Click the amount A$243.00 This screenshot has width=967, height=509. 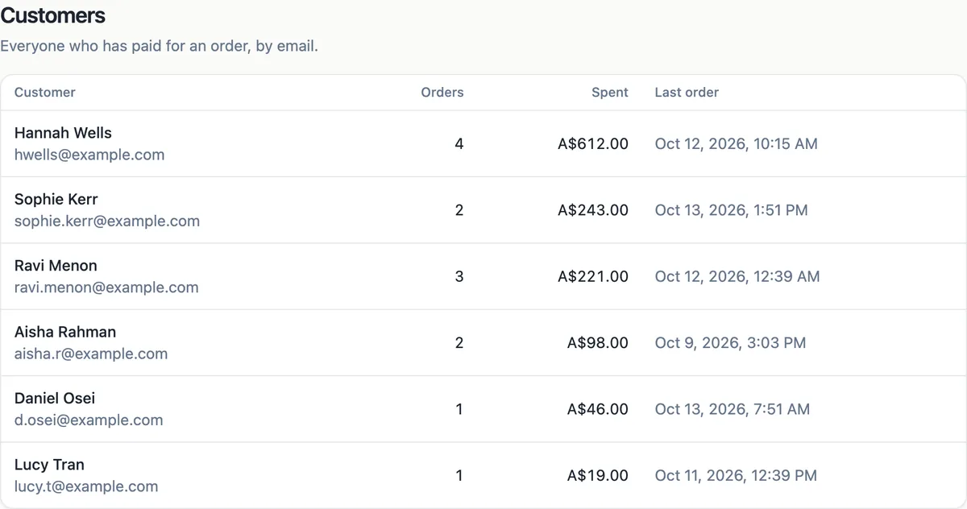[593, 210]
